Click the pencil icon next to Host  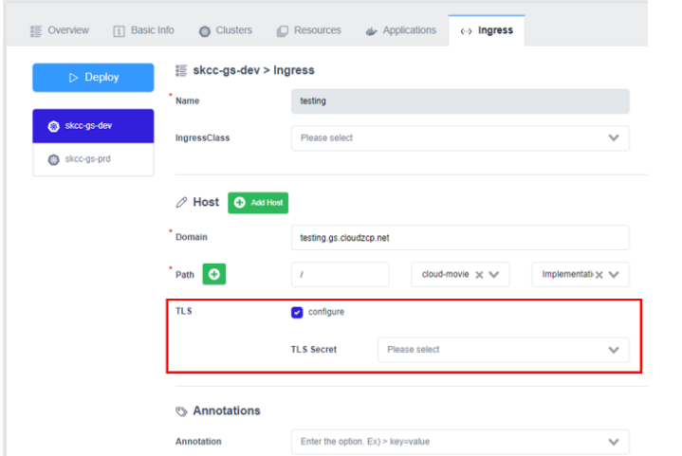tap(181, 203)
